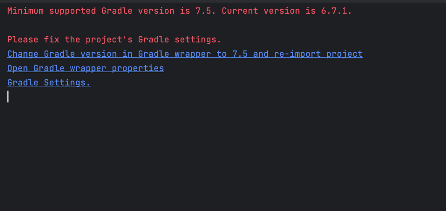
Task: Click the empty console area below the output
Action: click(x=223, y=156)
